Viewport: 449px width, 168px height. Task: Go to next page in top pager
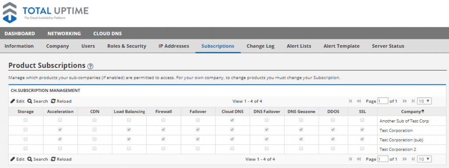pos(405,101)
